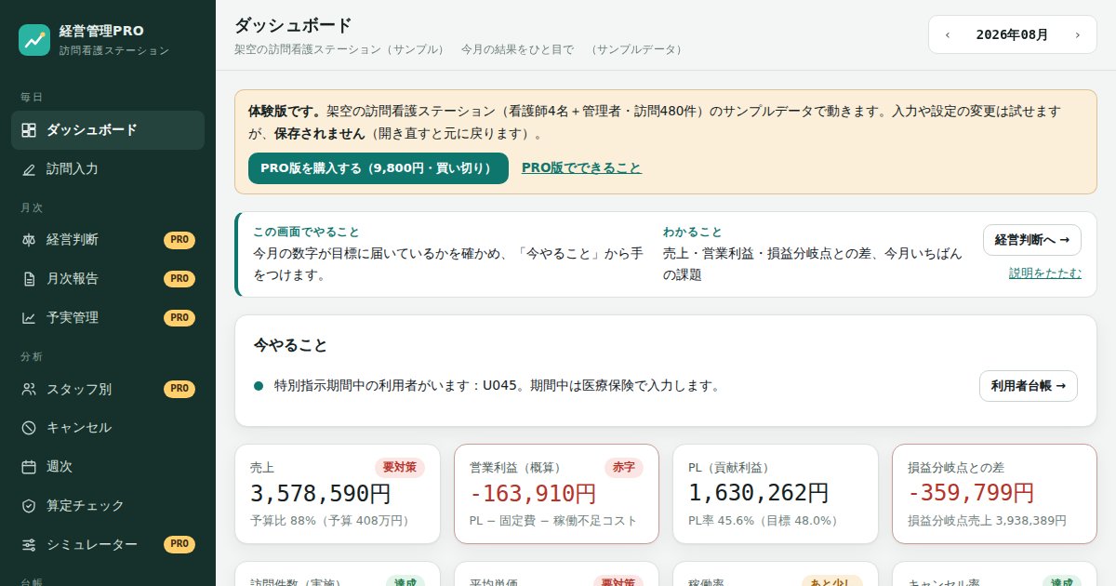Viewport: 1116px width, 586px height.
Task: Click PRO版を購入する button
Action: tap(379, 168)
